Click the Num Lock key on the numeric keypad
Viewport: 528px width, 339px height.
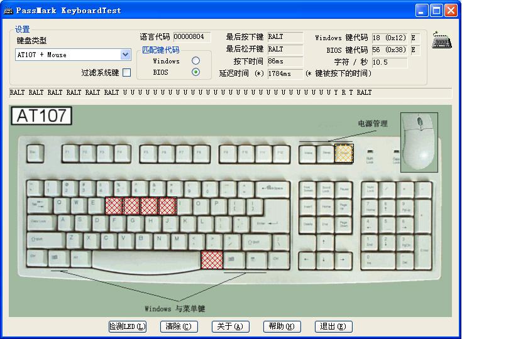point(370,190)
